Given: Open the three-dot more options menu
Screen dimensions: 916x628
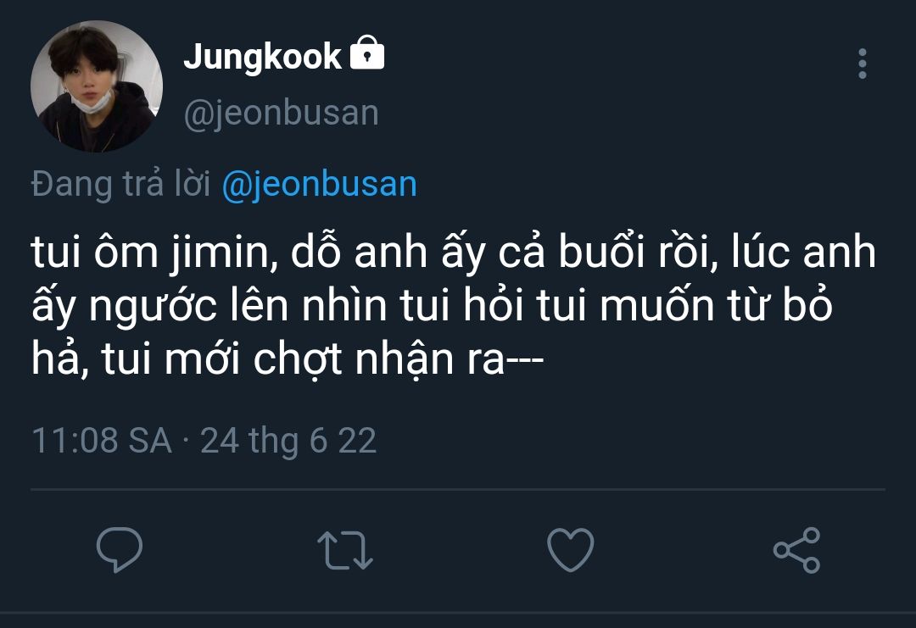Looking at the screenshot, I should click(x=862, y=64).
